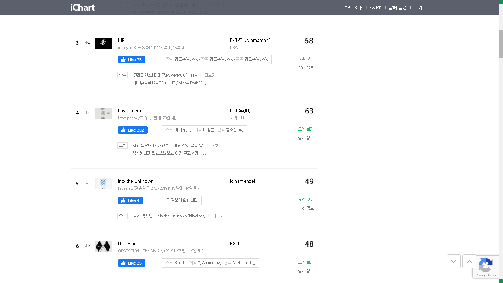The height and width of the screenshot is (283, 503).
Task: Open the 박지민 Into the Unknown MV link
Action: (x=169, y=216)
